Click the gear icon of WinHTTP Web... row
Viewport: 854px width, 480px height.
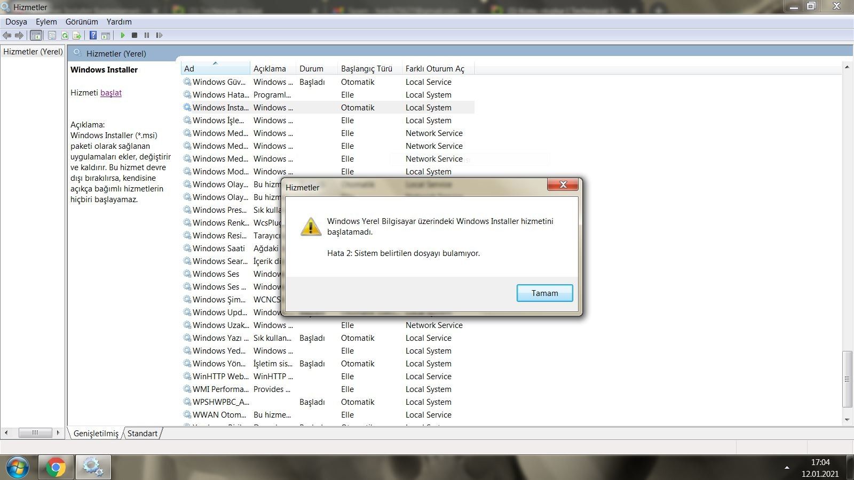187,376
